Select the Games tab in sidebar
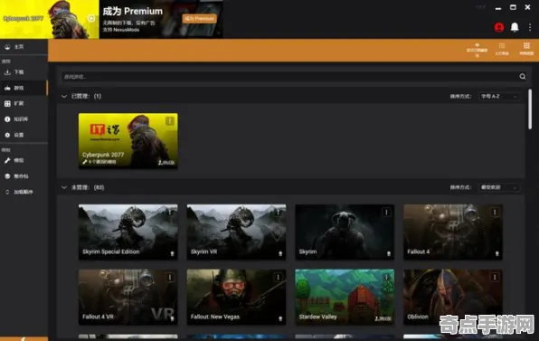539x341 pixels. pos(24,88)
